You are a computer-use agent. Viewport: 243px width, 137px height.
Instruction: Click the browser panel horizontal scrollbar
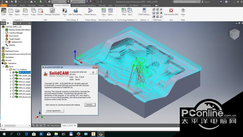[16, 126]
